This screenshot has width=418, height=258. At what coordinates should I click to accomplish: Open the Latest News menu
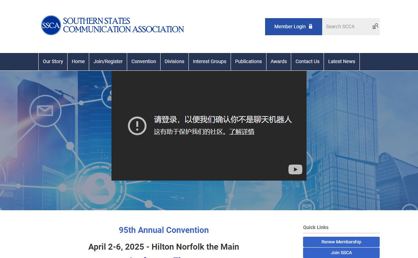[342, 62]
